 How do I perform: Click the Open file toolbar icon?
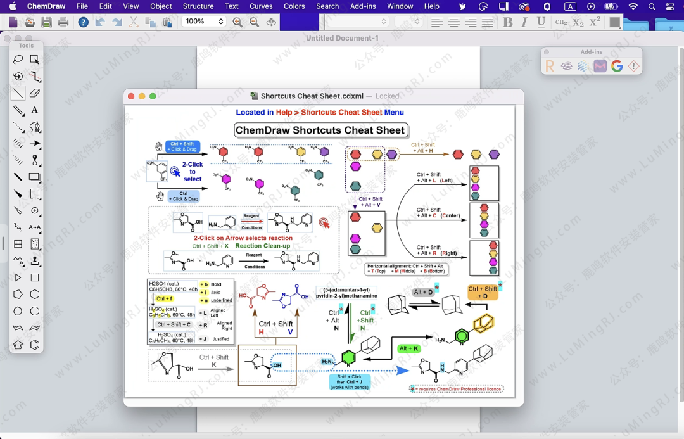coord(30,22)
